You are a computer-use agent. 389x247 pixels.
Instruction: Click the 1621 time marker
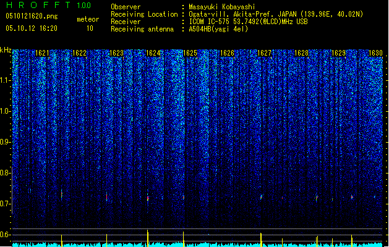[42, 53]
